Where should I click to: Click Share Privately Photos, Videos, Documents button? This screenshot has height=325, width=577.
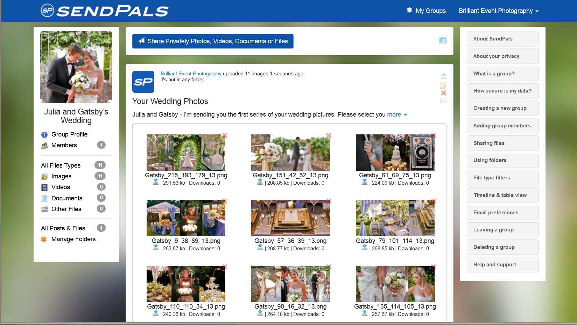213,41
